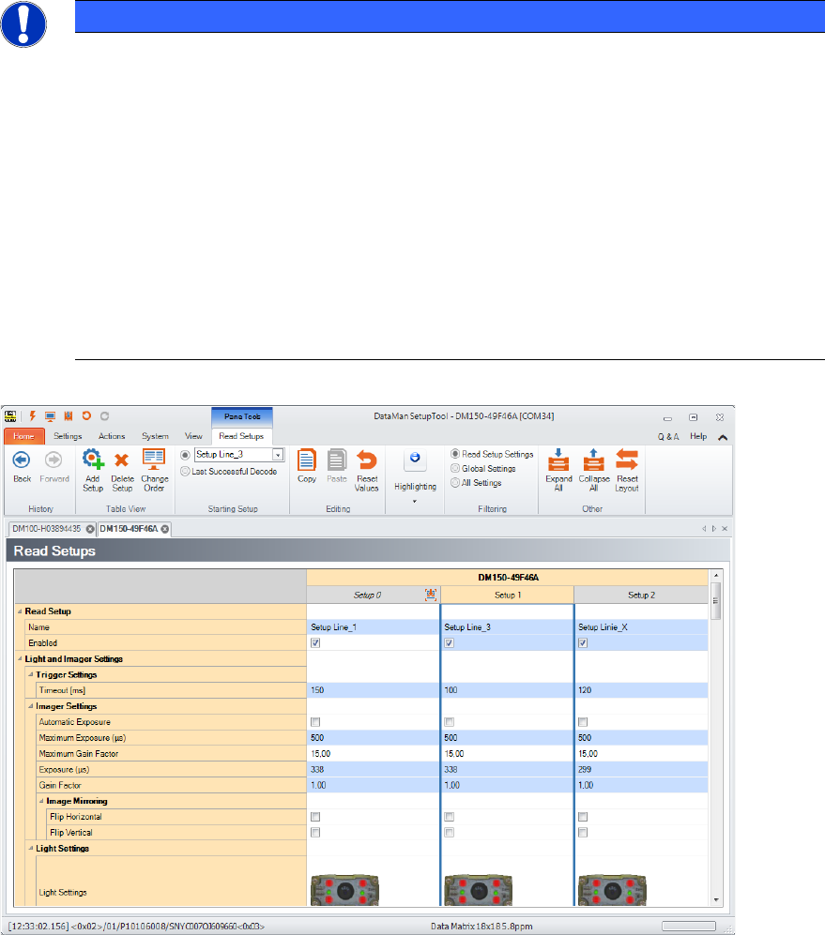
Task: Click the tab scroll left arrow
Action: click(704, 528)
